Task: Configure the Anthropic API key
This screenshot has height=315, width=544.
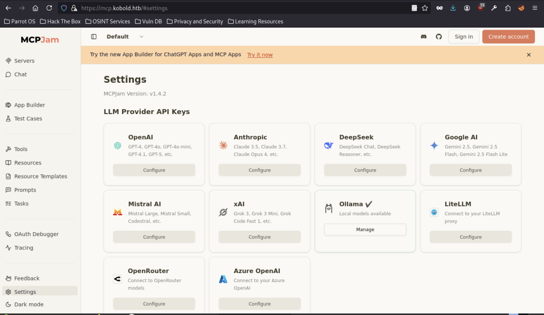Action: click(259, 170)
